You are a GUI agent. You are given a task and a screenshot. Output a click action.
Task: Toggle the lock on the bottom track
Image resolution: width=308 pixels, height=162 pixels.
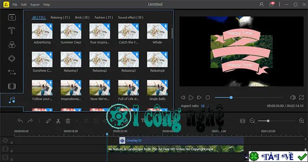point(12,159)
